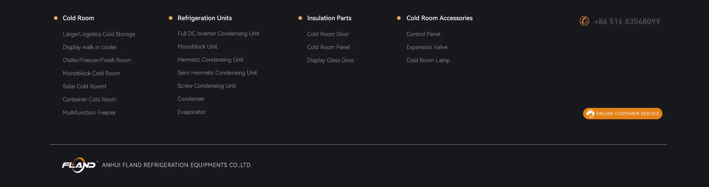Open Semi Hermetic Condensing Unit link
709x187 pixels.
217,73
